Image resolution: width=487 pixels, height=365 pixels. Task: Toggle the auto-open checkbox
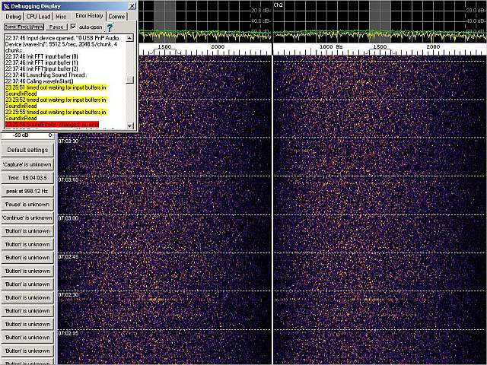click(73, 27)
